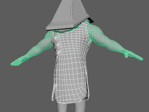The image size is (149, 112).
Task: Select the gray pyramid helmet mesh
Action: point(68,16)
